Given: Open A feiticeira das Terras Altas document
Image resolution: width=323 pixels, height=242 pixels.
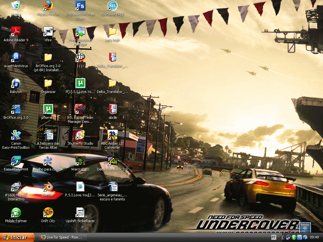Looking at the screenshot, I should 48,135.
